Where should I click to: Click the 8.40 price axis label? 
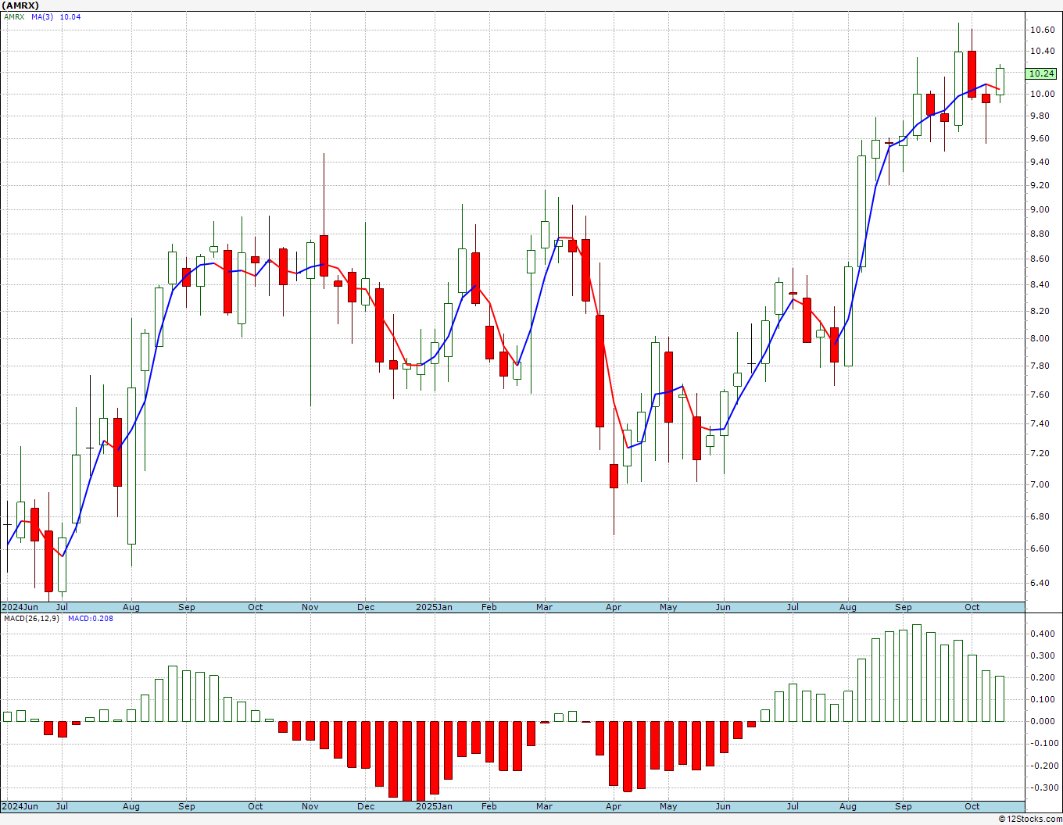1041,284
